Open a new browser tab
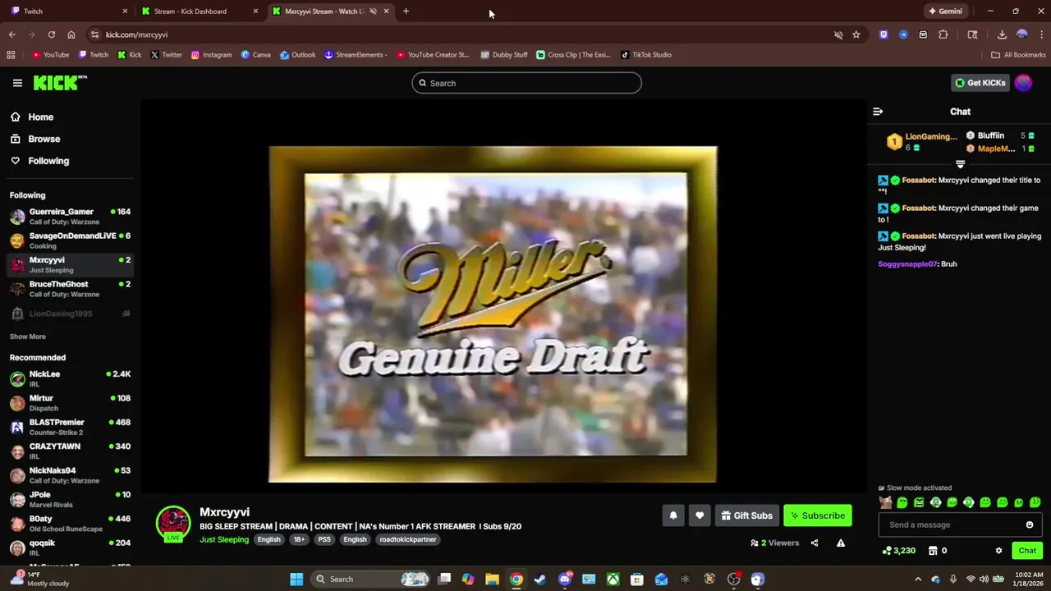 [406, 11]
